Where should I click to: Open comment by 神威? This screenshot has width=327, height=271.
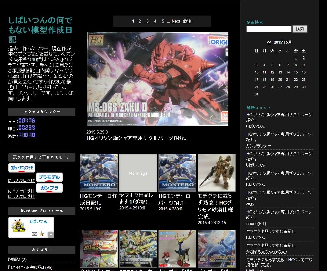[x=279, y=195]
